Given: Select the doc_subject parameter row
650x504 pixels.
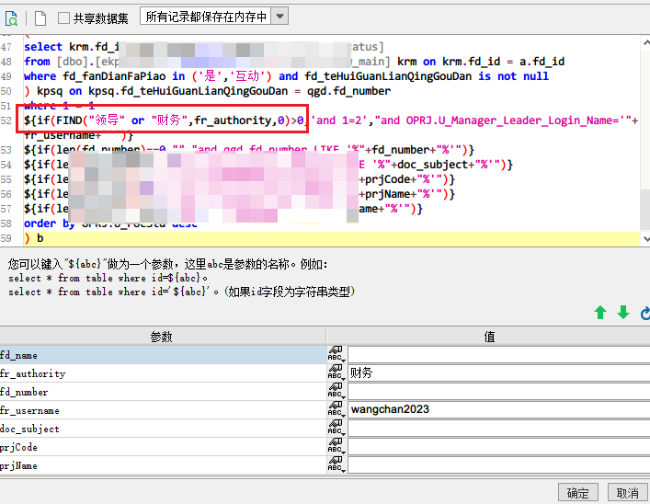Looking at the screenshot, I should [x=164, y=428].
